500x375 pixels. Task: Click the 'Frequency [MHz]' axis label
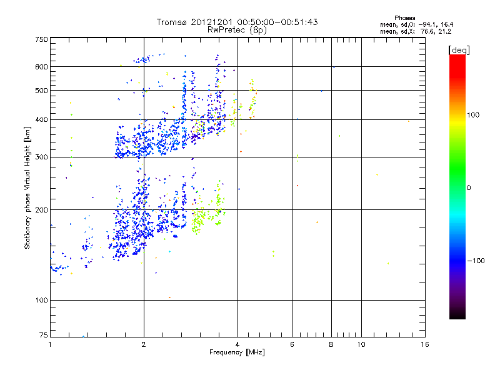point(237,352)
